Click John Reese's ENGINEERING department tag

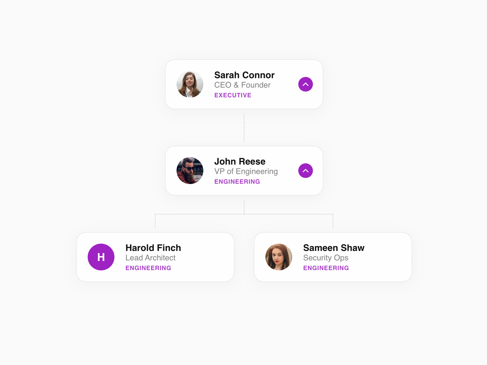(237, 182)
